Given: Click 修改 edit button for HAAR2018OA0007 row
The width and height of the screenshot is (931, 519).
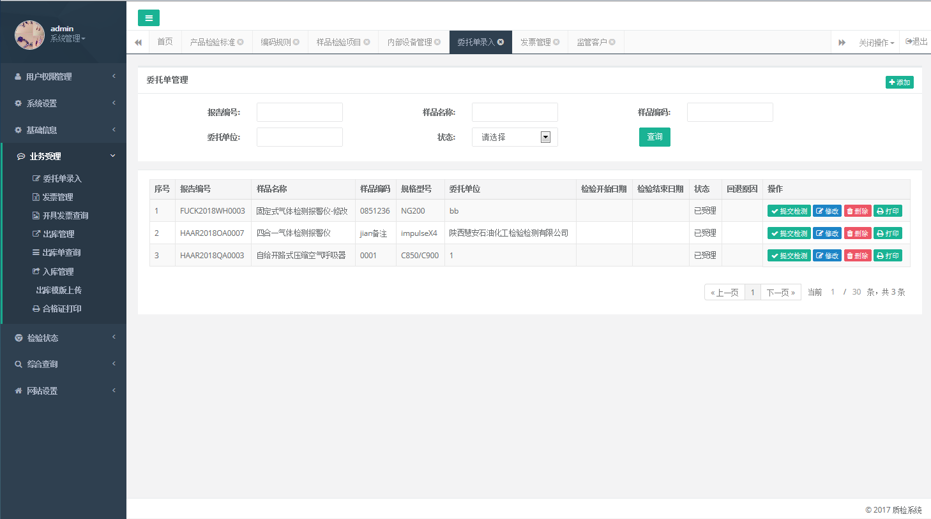Looking at the screenshot, I should [x=827, y=233].
